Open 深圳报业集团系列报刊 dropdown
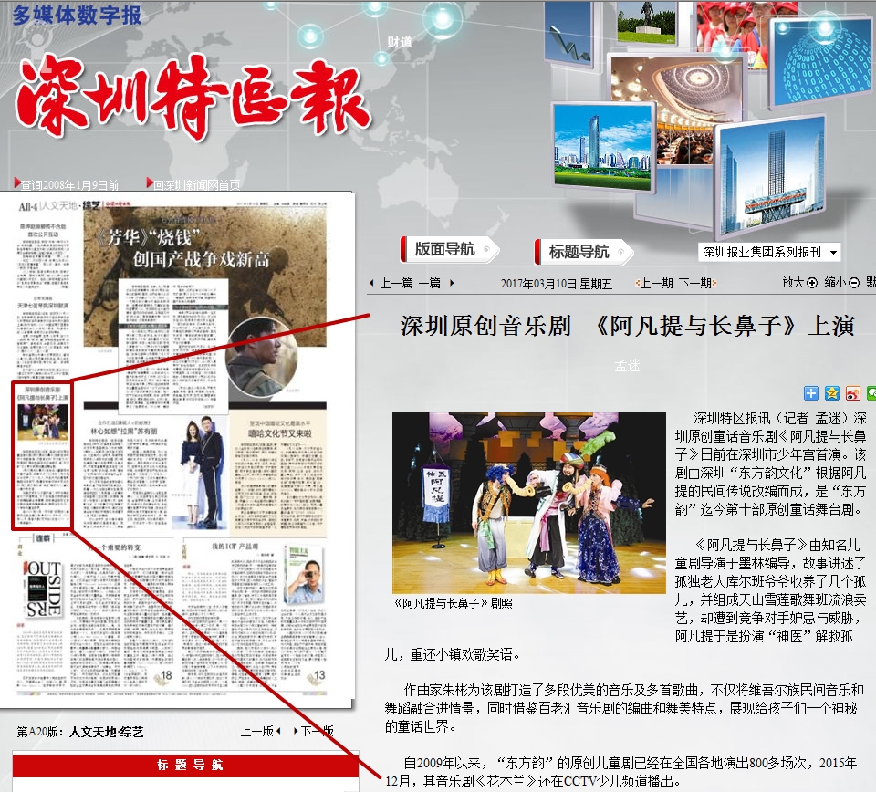876x792 pixels. pos(769,253)
